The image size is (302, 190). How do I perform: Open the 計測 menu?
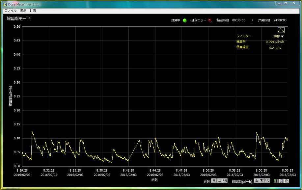[33, 11]
